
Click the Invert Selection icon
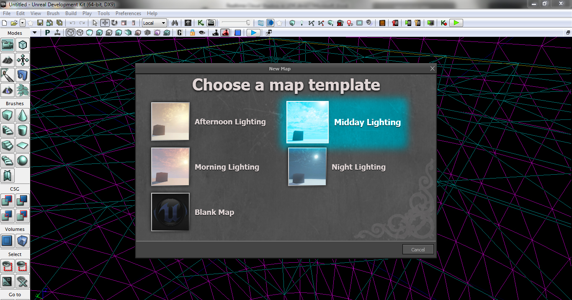click(8, 281)
